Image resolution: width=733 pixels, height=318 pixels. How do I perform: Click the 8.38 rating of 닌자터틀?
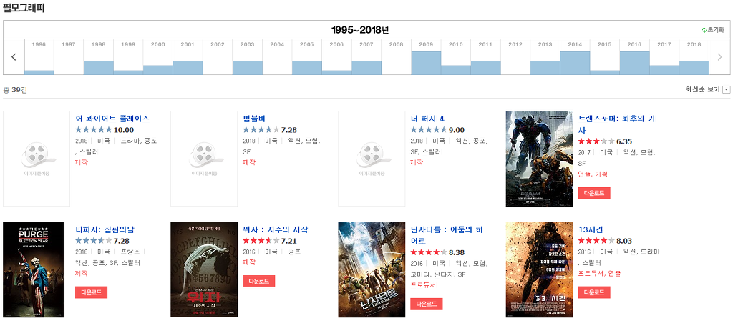click(437, 253)
